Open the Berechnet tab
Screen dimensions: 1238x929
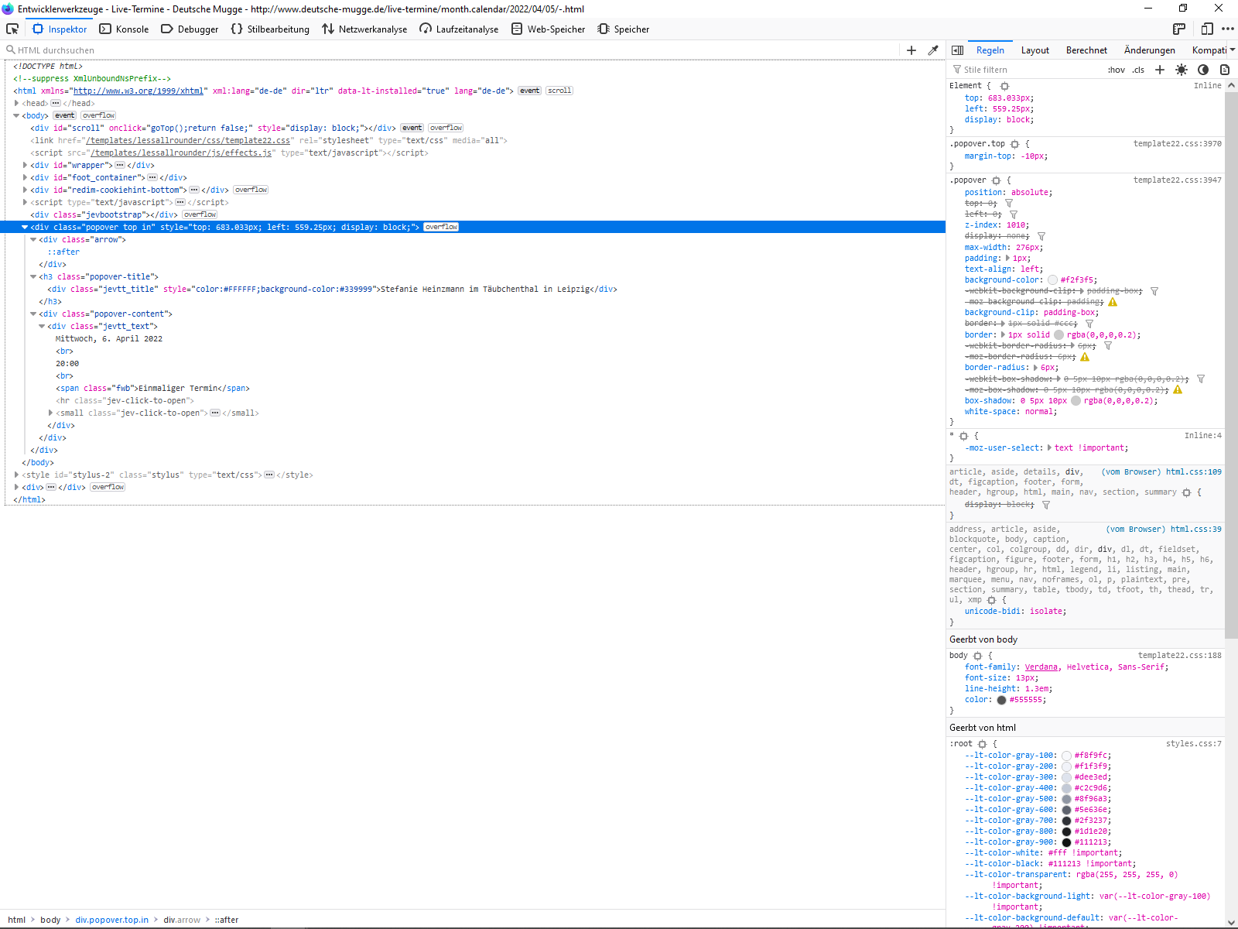click(1086, 50)
